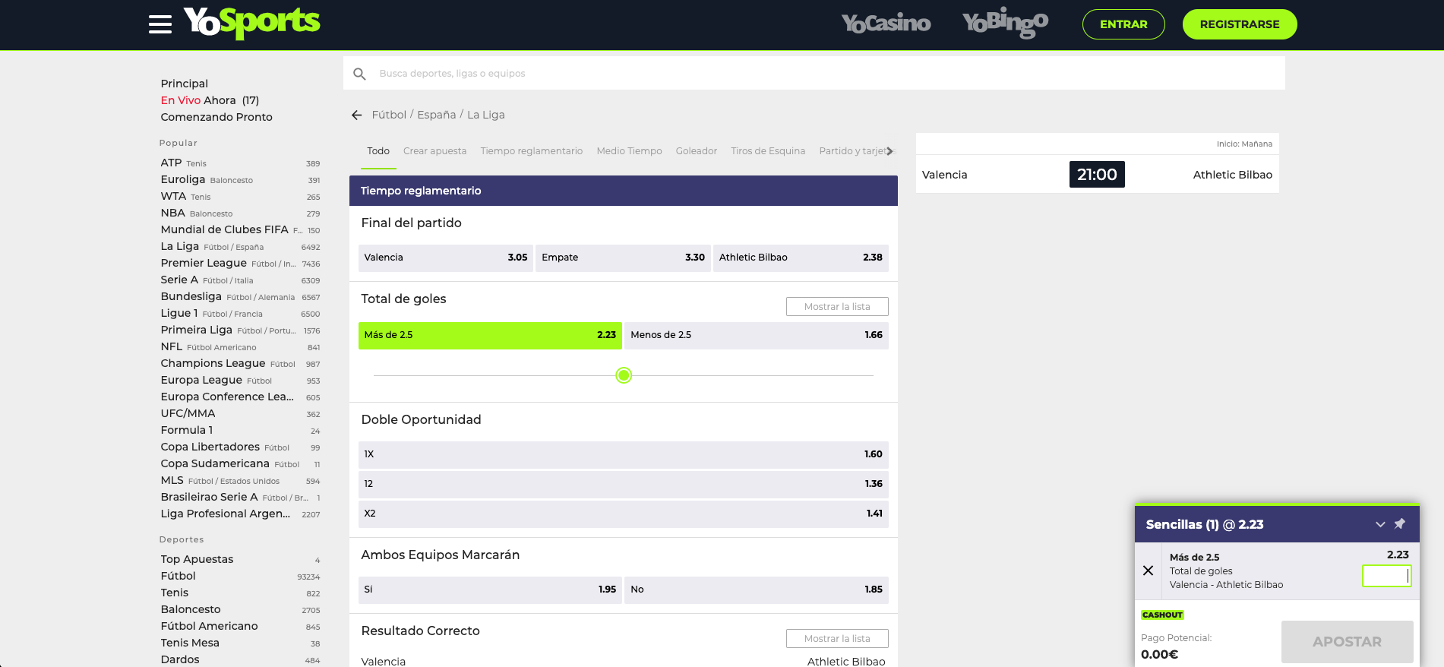1444x667 pixels.
Task: Open WTA Tenis in sidebar
Action: pyautogui.click(x=240, y=196)
